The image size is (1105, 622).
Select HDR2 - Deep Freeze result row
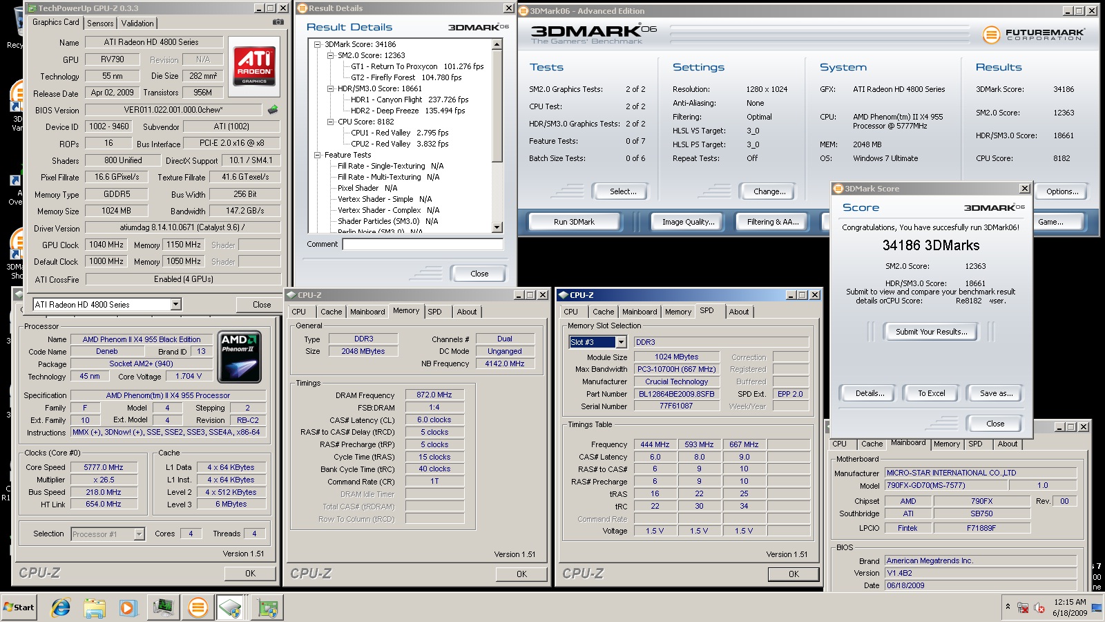pyautogui.click(x=407, y=111)
